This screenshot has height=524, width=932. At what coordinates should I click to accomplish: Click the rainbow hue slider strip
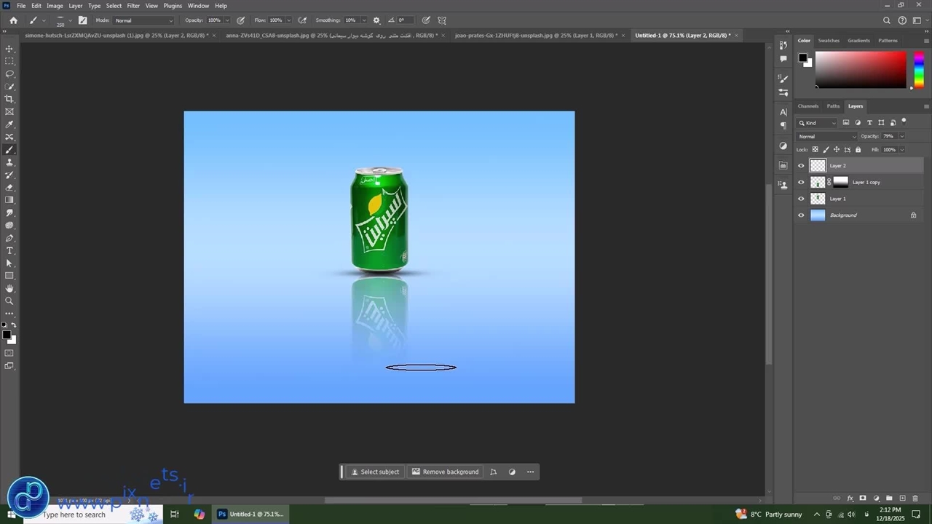(x=919, y=71)
